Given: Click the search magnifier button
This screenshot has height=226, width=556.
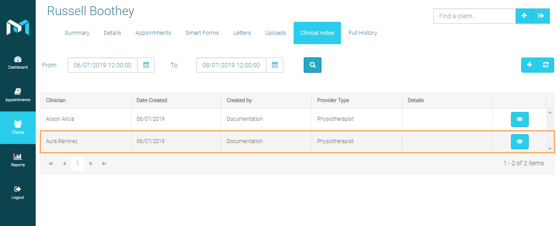Looking at the screenshot, I should pos(312,65).
